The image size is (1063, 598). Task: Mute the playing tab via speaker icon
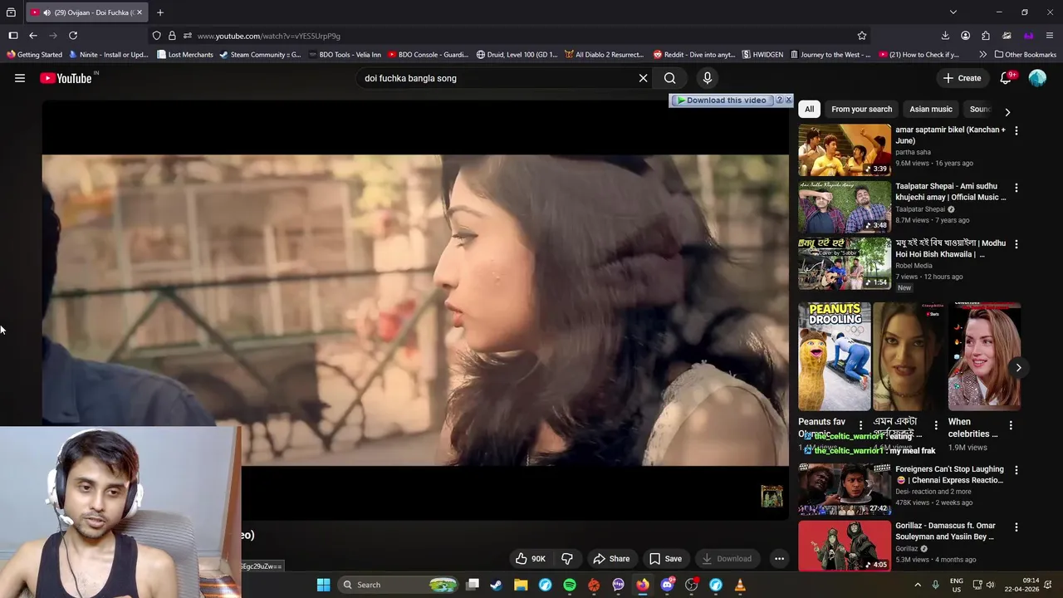[x=47, y=12]
